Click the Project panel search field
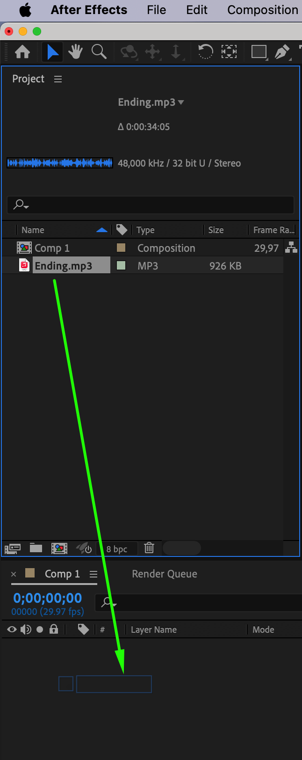 point(151,205)
